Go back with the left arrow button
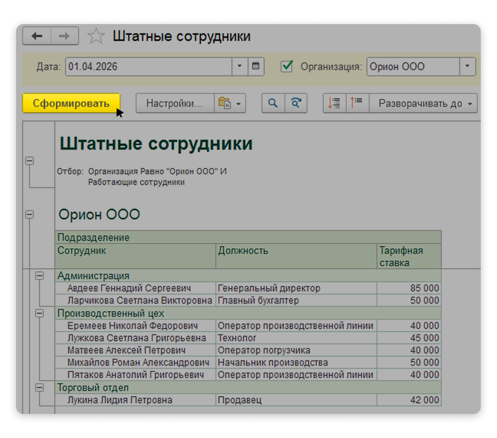 tap(37, 36)
